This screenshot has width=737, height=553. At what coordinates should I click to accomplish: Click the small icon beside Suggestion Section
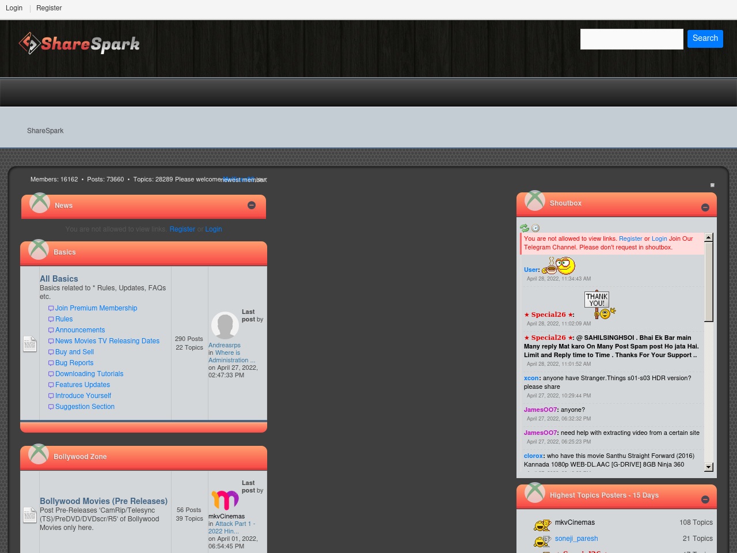click(51, 407)
